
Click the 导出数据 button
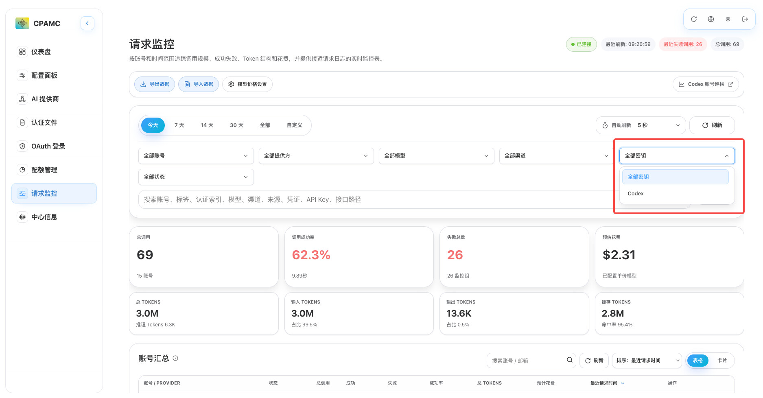(155, 84)
